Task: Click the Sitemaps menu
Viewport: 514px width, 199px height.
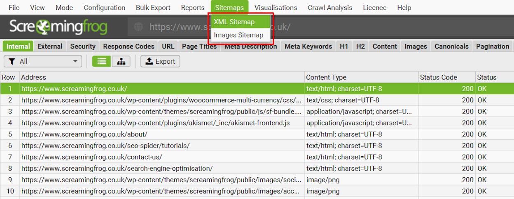Action: [229, 7]
